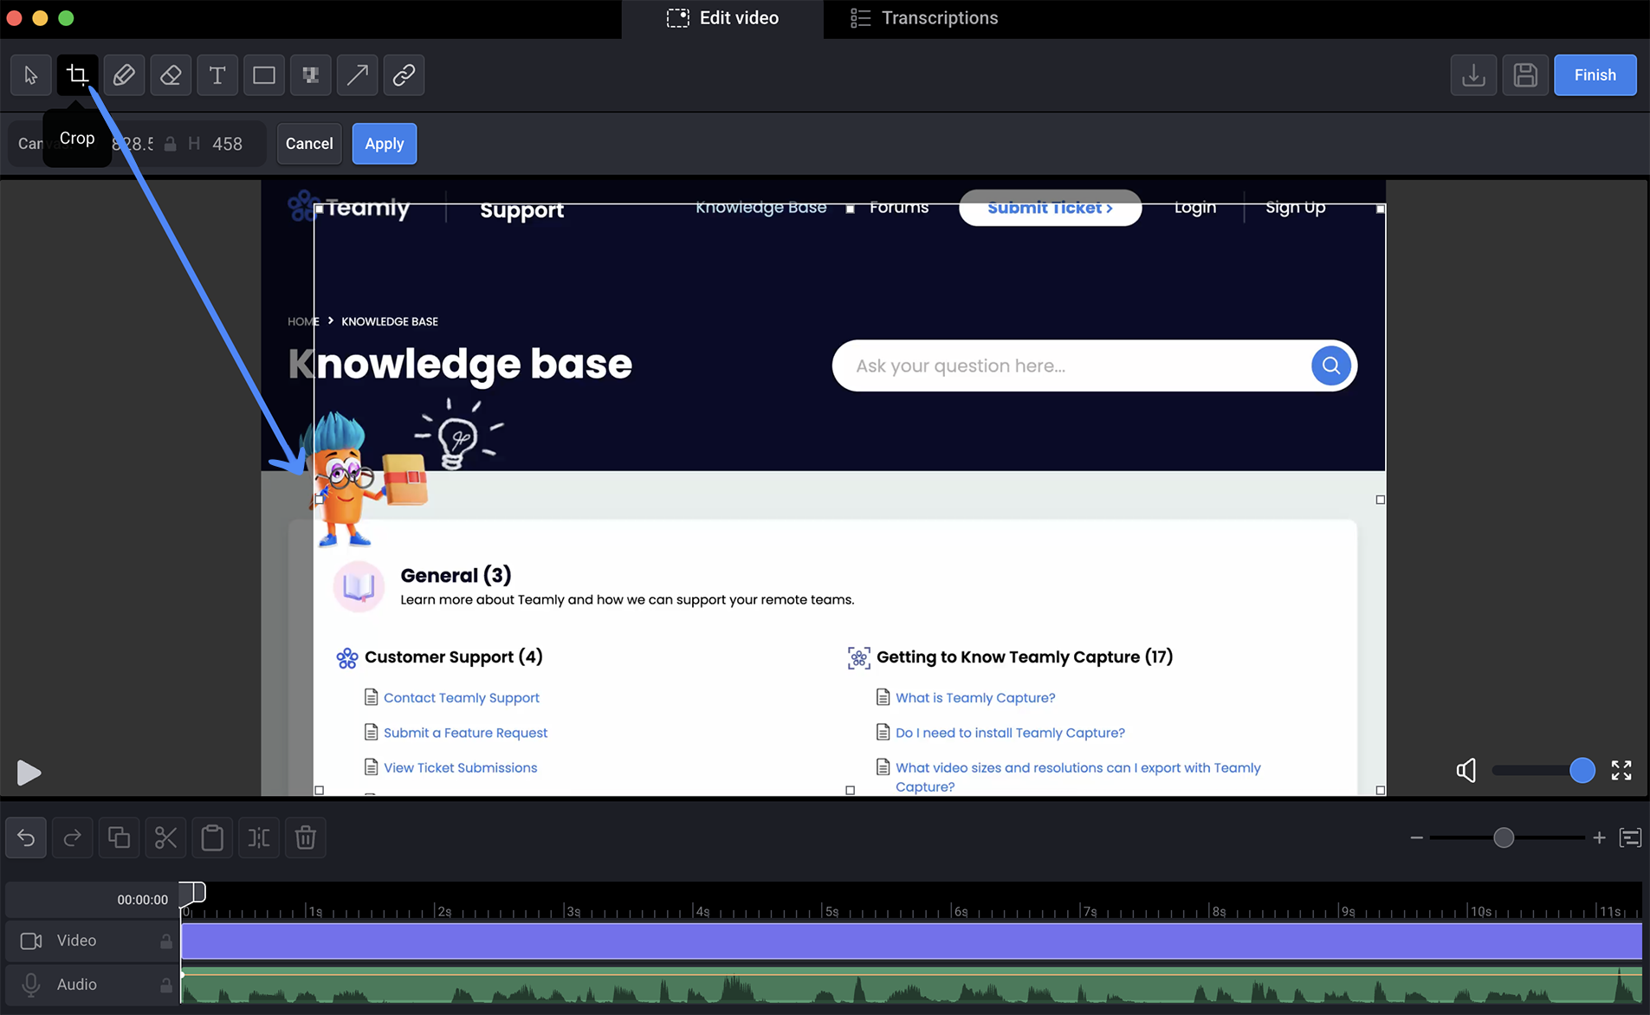1650x1015 pixels.
Task: Select the purple Video track clip
Action: [911, 941]
